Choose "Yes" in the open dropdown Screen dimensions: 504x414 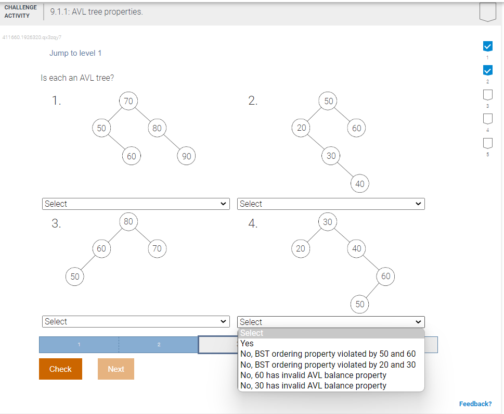[x=246, y=343]
